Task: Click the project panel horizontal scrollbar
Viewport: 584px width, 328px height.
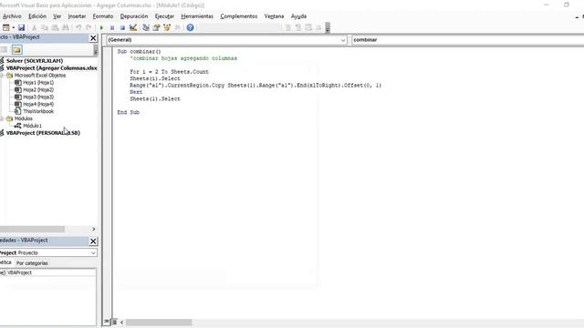Action: pyautogui.click(x=32, y=229)
